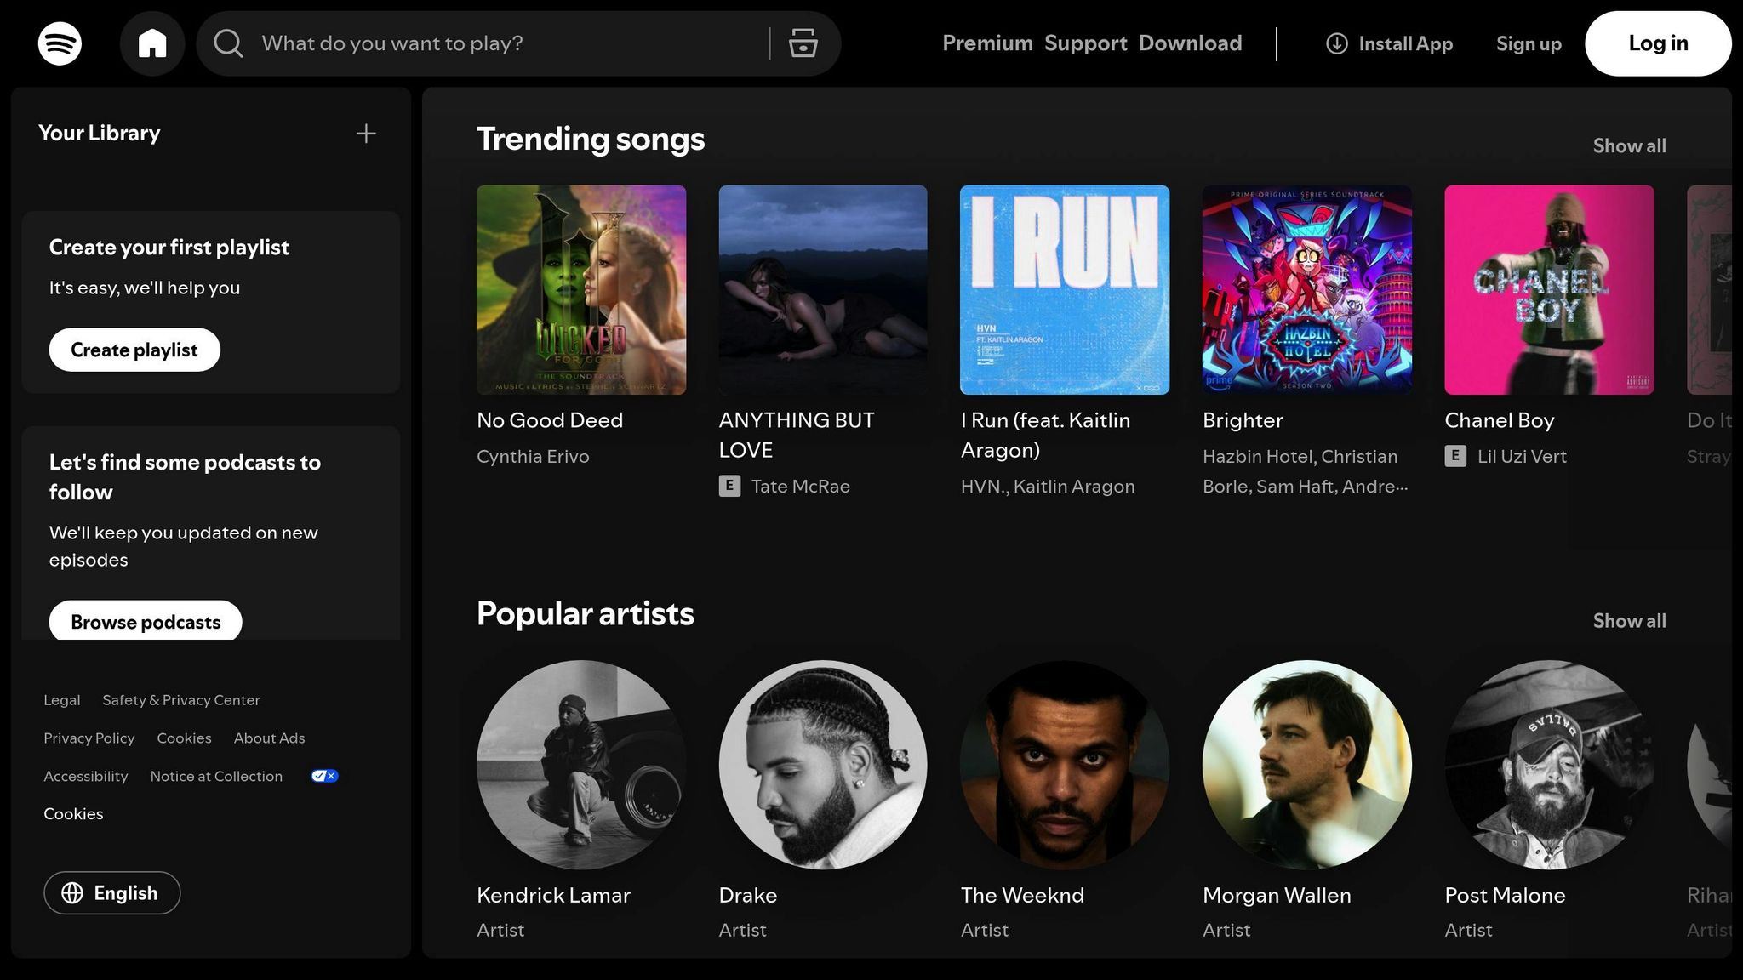1743x980 pixels.
Task: Click the Create playlist button
Action: [134, 349]
